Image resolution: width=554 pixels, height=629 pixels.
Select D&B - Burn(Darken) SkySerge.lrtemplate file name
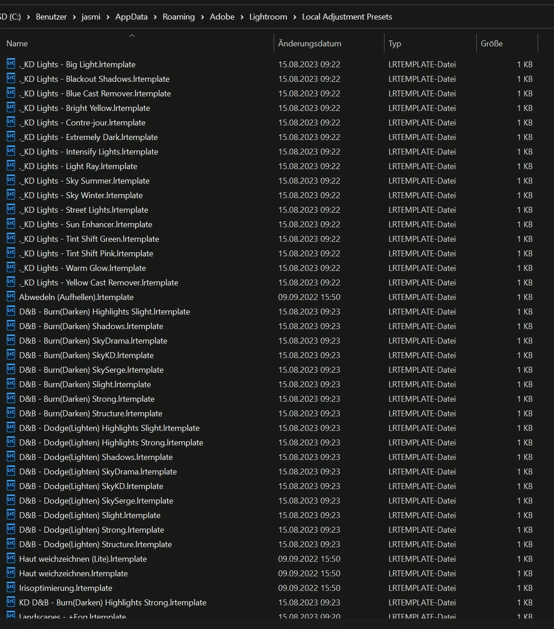[x=91, y=369]
